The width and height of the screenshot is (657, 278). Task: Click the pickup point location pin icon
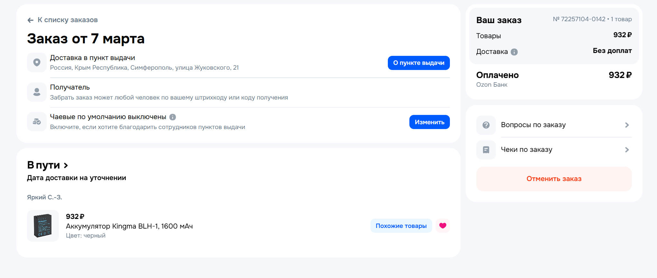[37, 62]
